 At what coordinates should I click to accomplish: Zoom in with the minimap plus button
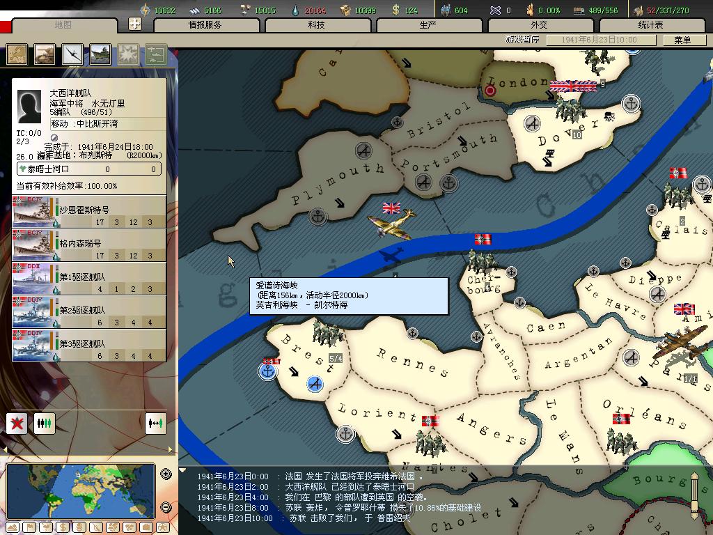click(x=166, y=474)
